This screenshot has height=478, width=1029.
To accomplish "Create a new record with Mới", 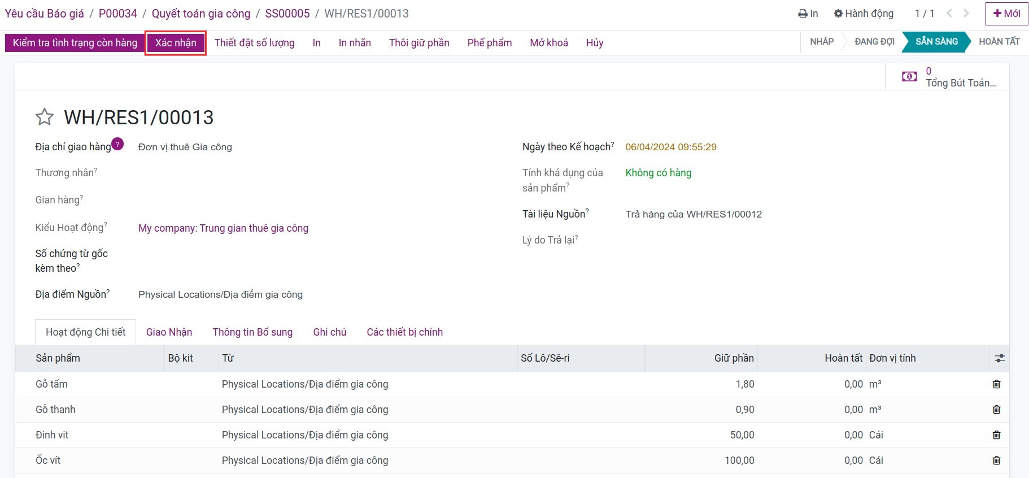I will coord(1006,14).
